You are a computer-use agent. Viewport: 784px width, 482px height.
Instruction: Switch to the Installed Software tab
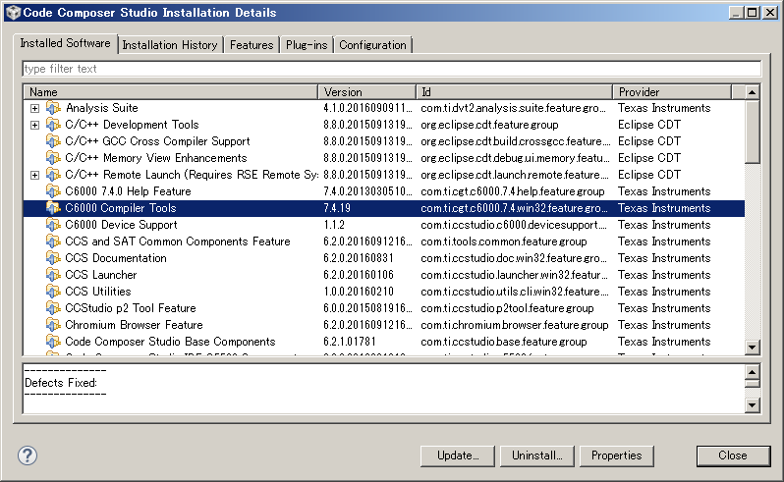pos(65,43)
